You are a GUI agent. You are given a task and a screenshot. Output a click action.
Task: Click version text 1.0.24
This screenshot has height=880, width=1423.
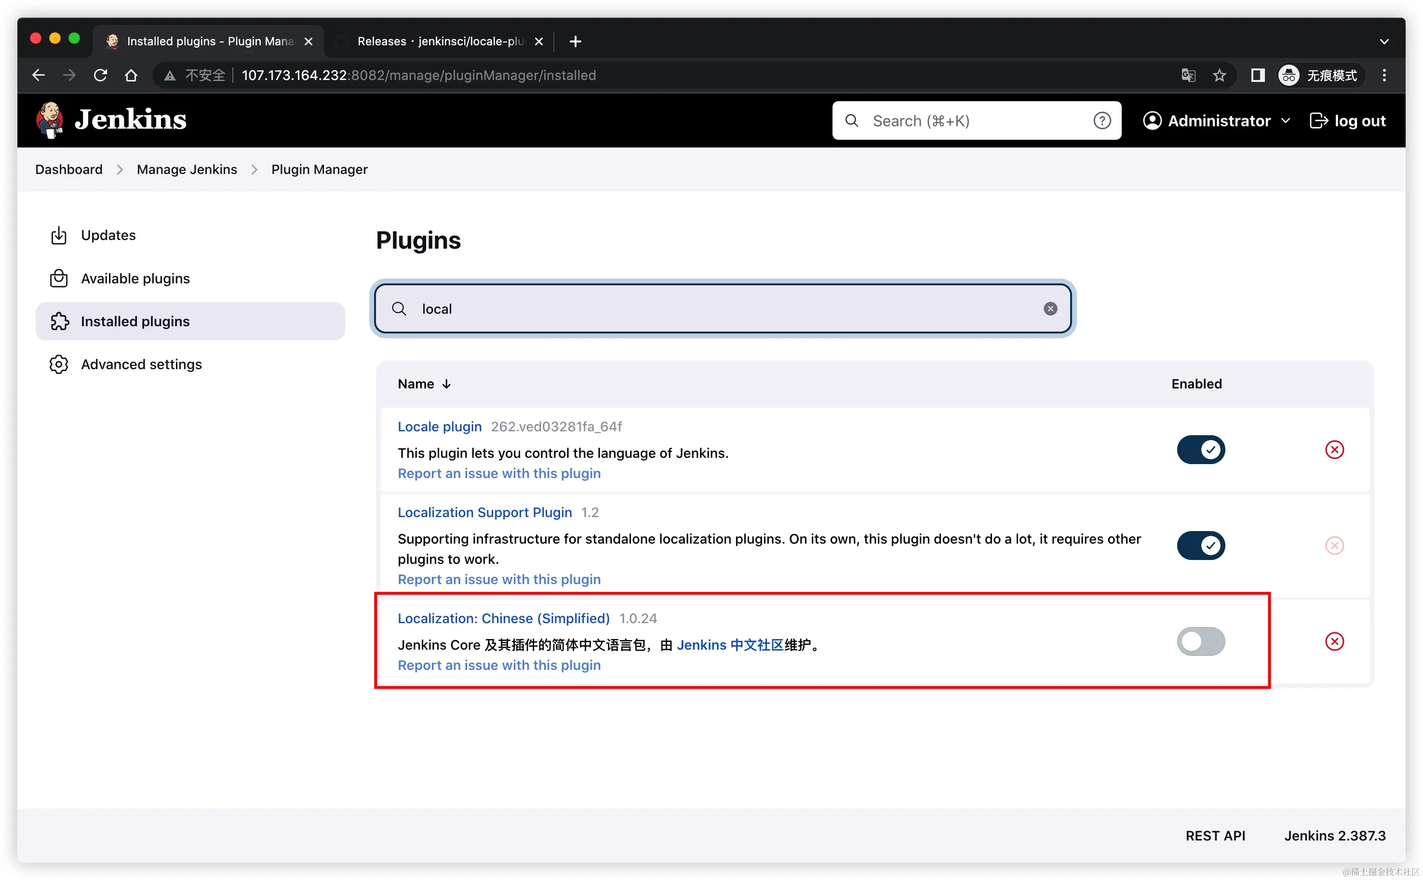click(638, 618)
